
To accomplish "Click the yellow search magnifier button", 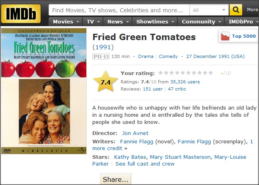I will point(236,10).
